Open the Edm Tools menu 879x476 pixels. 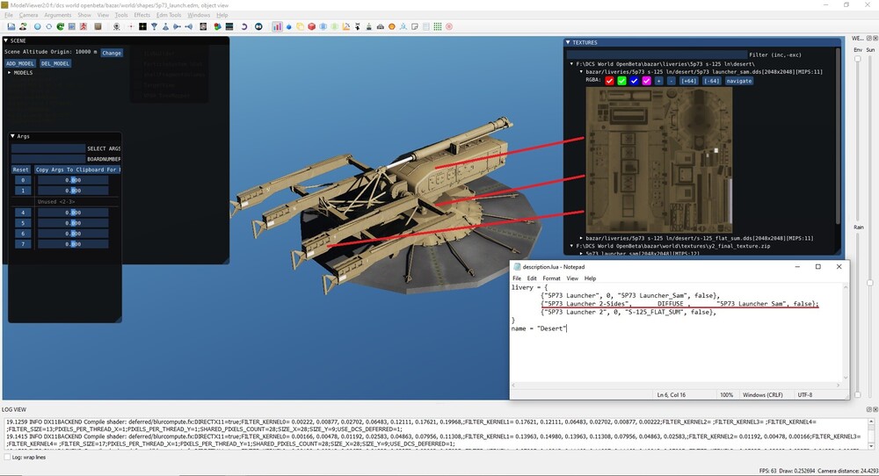(169, 15)
